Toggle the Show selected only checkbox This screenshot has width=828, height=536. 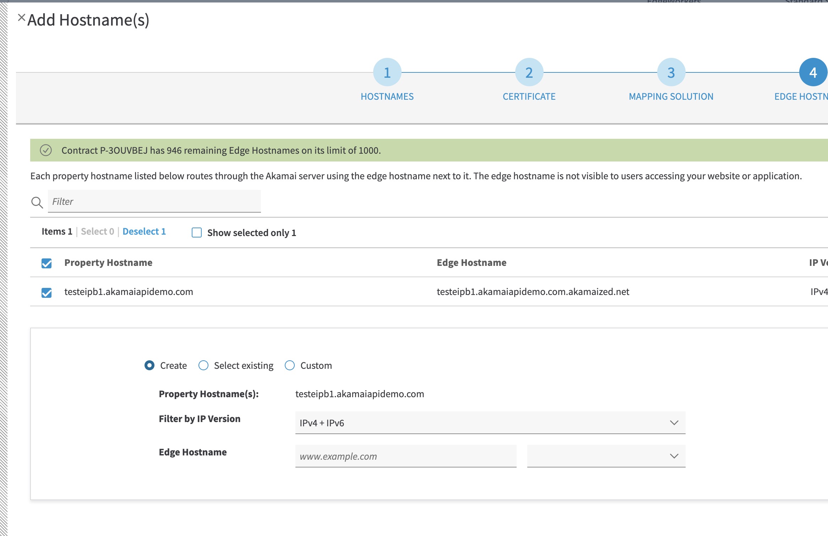click(x=197, y=233)
